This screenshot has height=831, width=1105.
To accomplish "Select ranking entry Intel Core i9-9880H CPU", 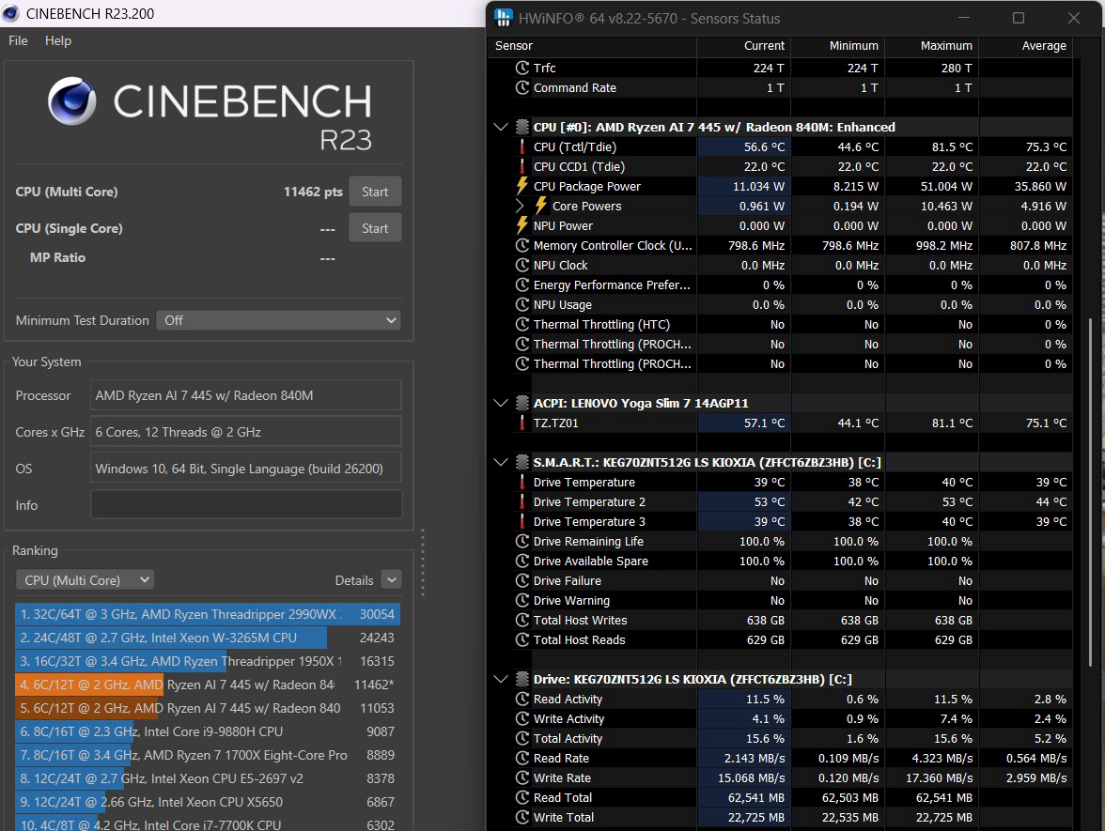I will [x=207, y=731].
